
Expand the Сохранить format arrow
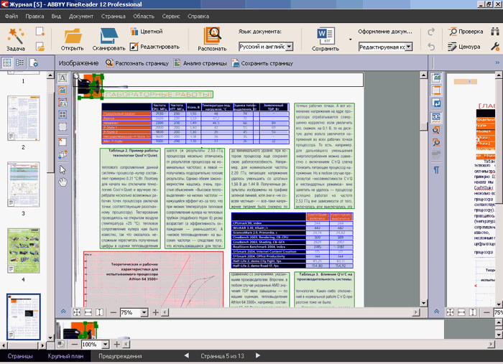[x=351, y=39]
